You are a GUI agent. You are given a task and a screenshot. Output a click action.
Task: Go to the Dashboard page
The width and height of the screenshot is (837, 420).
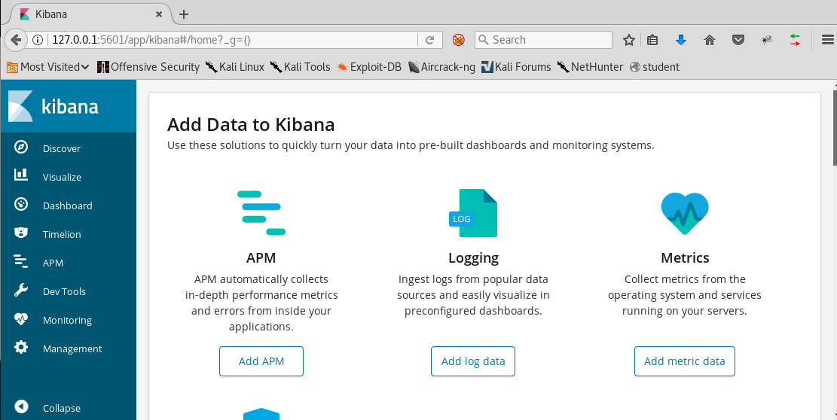[67, 205]
